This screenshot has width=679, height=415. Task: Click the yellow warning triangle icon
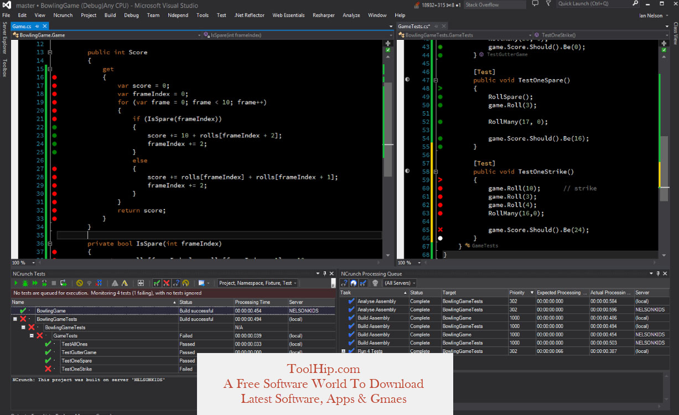coord(125,283)
